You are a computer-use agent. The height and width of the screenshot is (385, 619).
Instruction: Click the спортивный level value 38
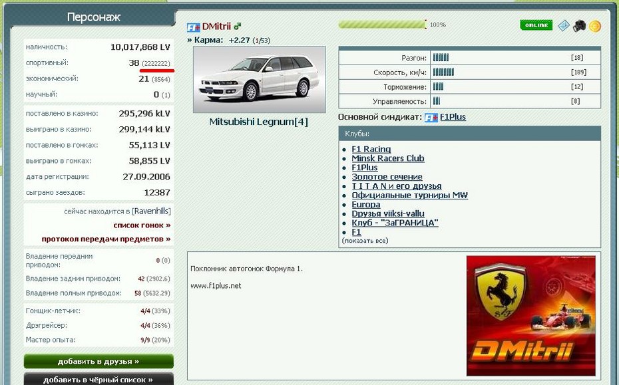tap(134, 63)
